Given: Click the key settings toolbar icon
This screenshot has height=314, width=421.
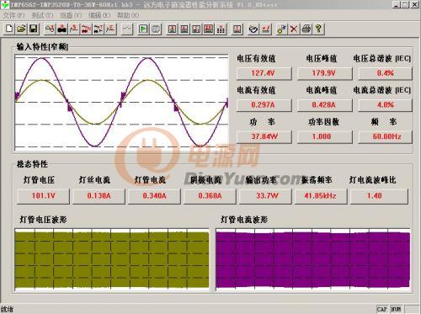Looking at the screenshot, I should click(x=281, y=29).
